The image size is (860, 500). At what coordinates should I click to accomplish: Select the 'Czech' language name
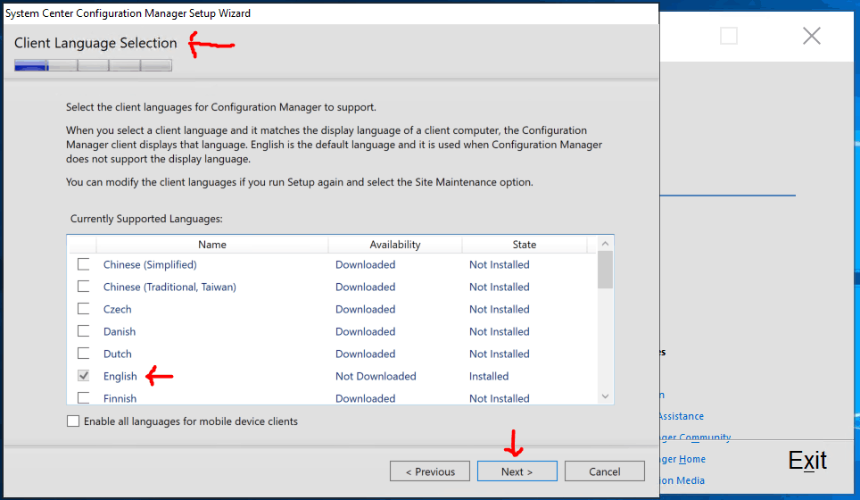click(x=118, y=309)
